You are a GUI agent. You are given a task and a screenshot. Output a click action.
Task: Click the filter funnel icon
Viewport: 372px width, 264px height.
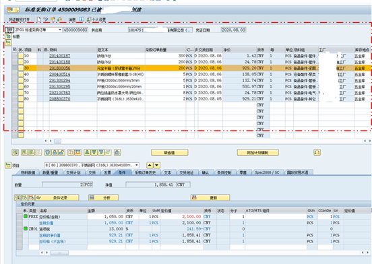101,152
